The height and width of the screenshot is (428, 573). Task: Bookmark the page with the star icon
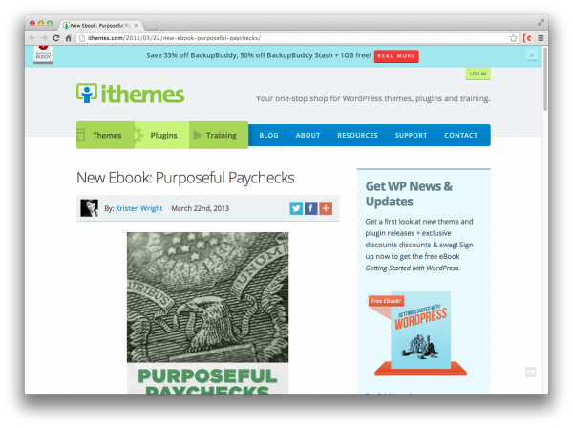[513, 38]
